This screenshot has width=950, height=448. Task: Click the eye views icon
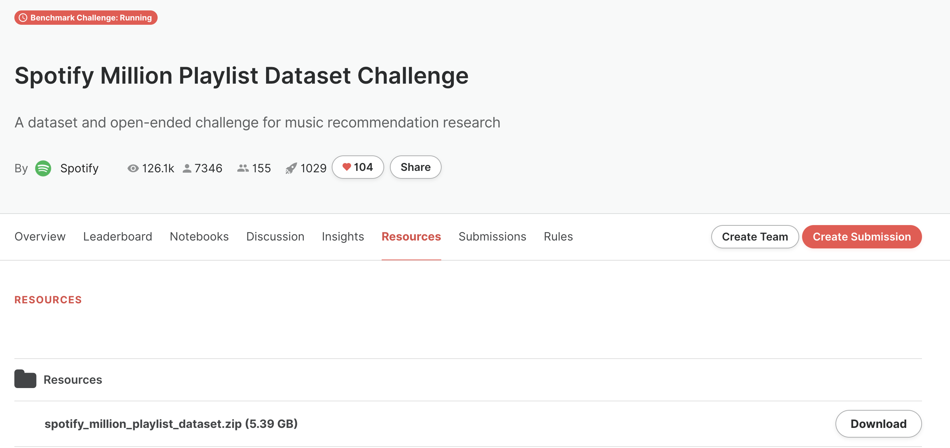(133, 168)
